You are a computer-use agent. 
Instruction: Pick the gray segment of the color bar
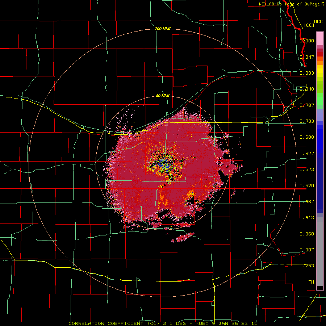point(320,252)
